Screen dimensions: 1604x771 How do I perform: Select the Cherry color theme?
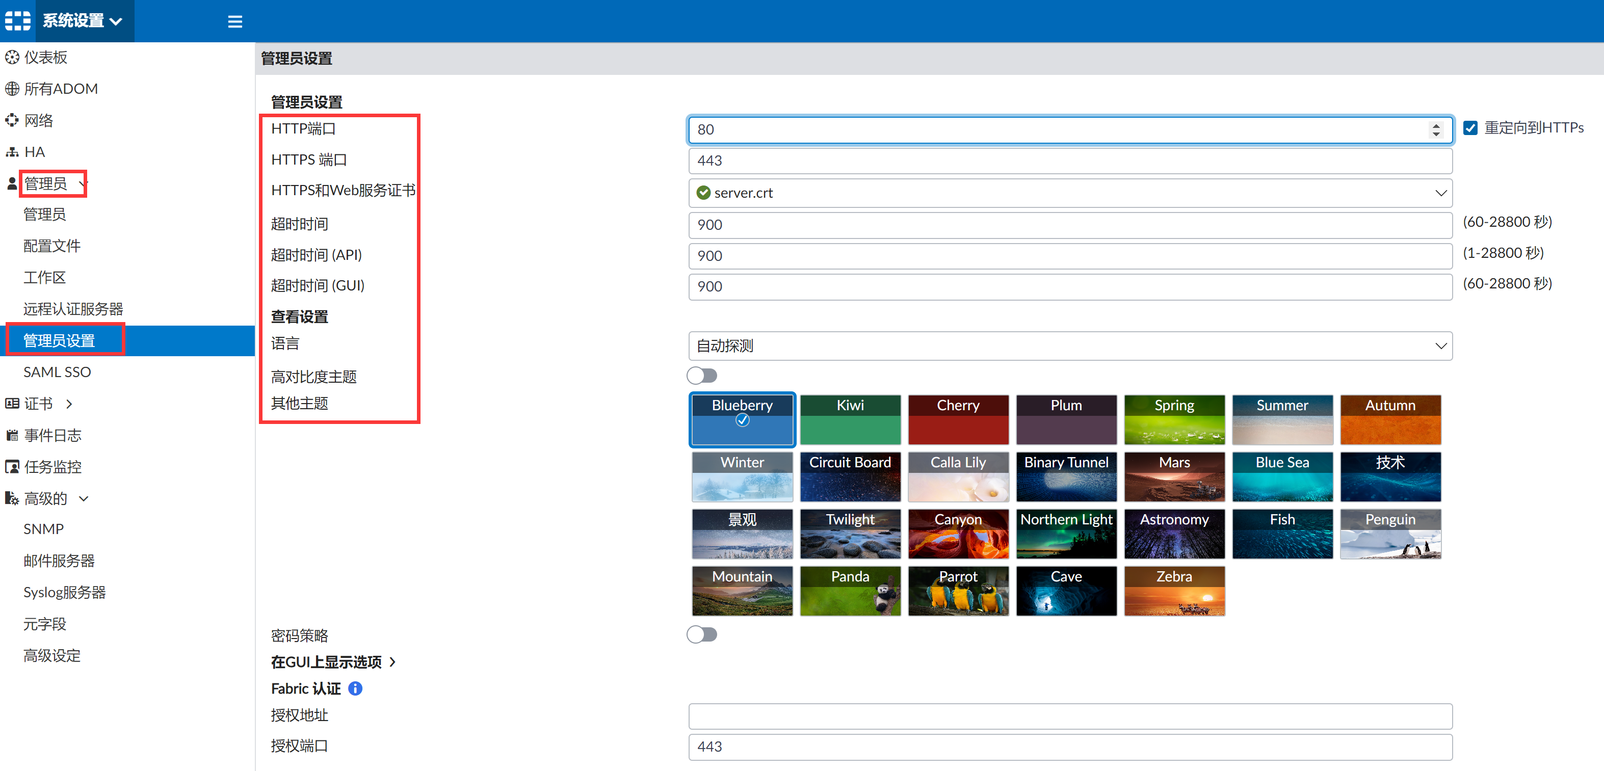958,419
